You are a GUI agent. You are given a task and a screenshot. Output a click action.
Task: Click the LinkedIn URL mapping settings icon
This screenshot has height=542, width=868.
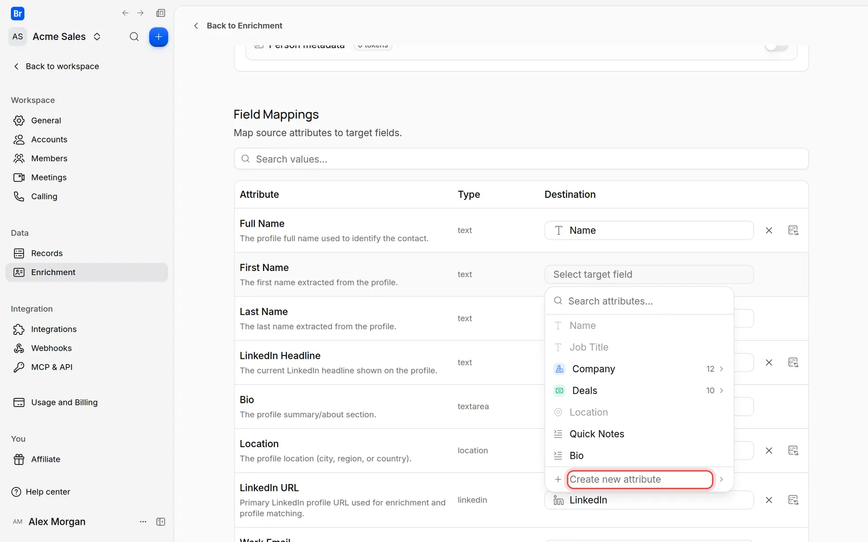point(793,500)
